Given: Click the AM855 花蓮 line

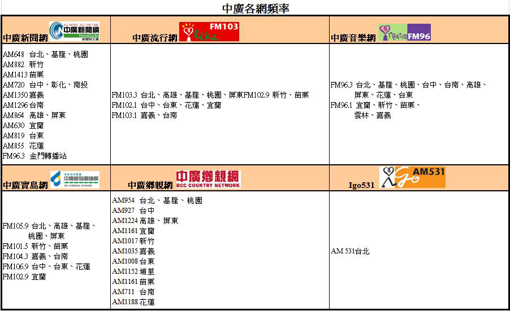Looking at the screenshot, I should pyautogui.click(x=23, y=146).
